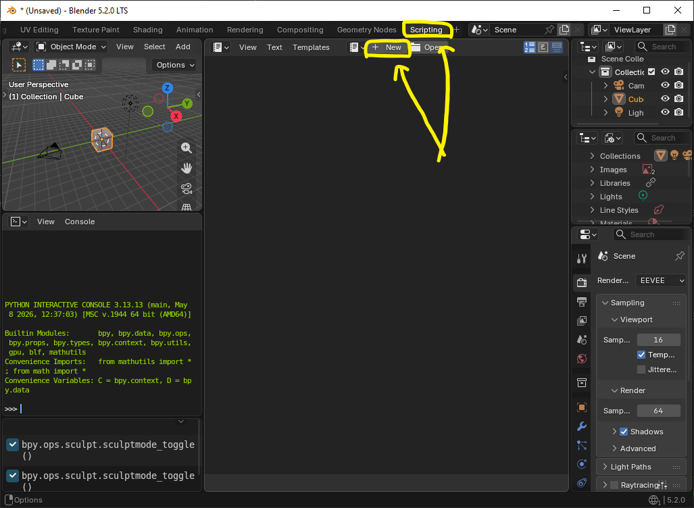Viewport: 694px width, 508px height.
Task: Open the 3D viewport editor type dropdown
Action: 19,47
